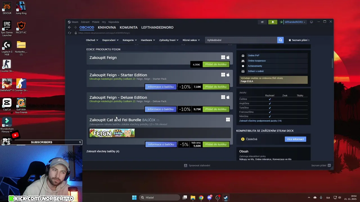Click the store search magnifier button
The image size is (360, 202).
click(x=280, y=40)
